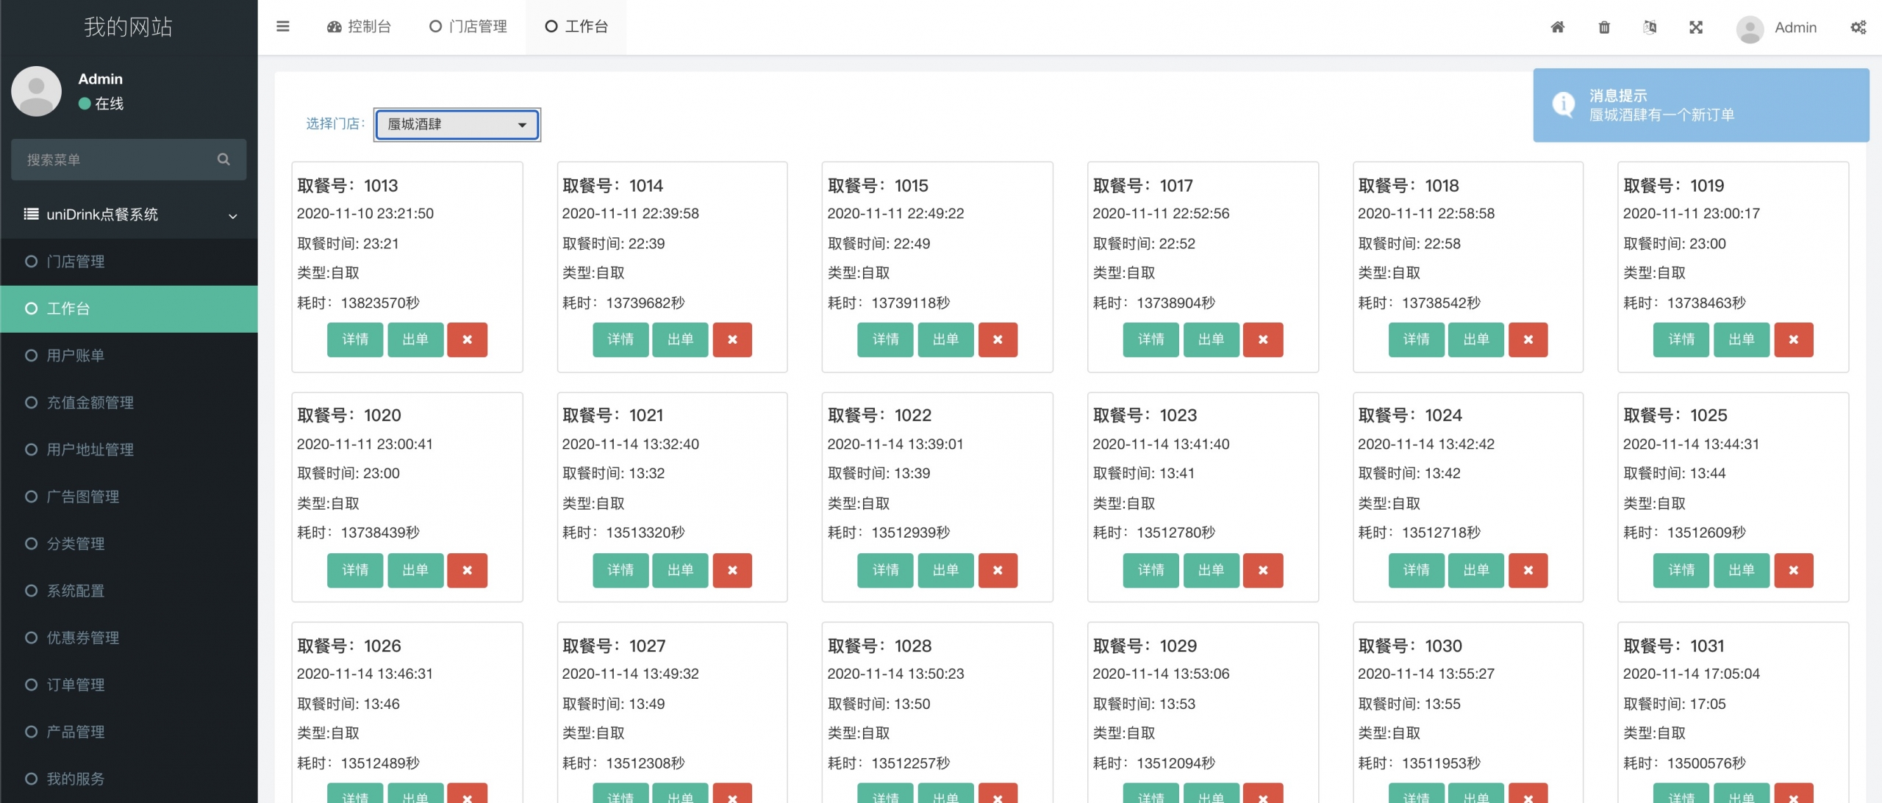Click 出单 for order 1013
This screenshot has height=803, width=1882.
point(415,339)
